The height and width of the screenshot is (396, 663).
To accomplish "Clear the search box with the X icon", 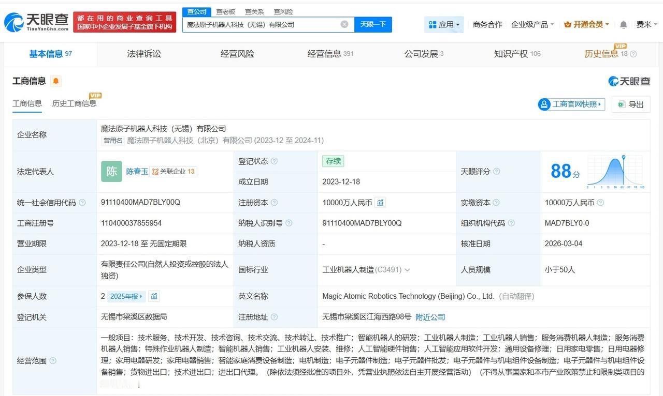I will point(344,24).
